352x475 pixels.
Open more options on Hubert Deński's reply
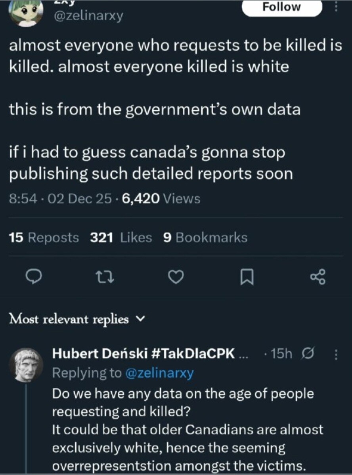click(337, 354)
